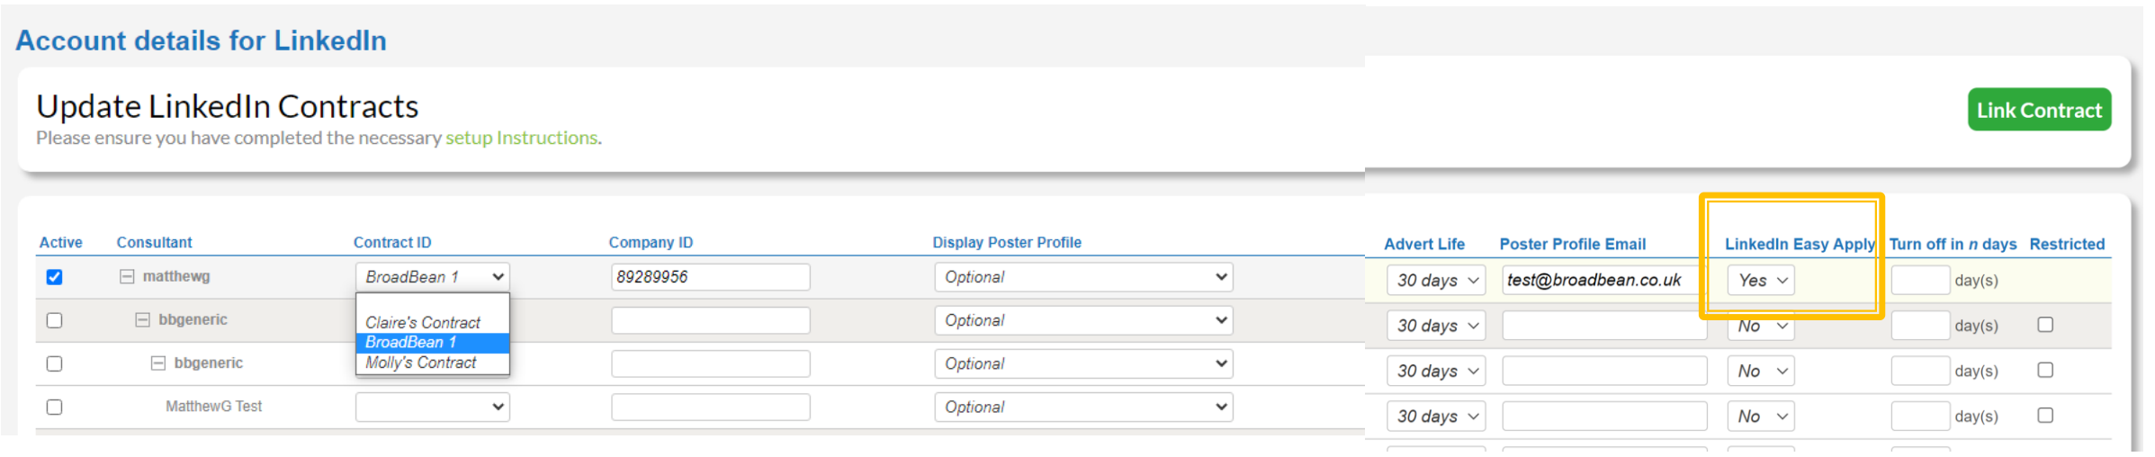Select Molly's Contract option in list
Image resolution: width=2155 pixels, height=457 pixels.
[x=421, y=363]
